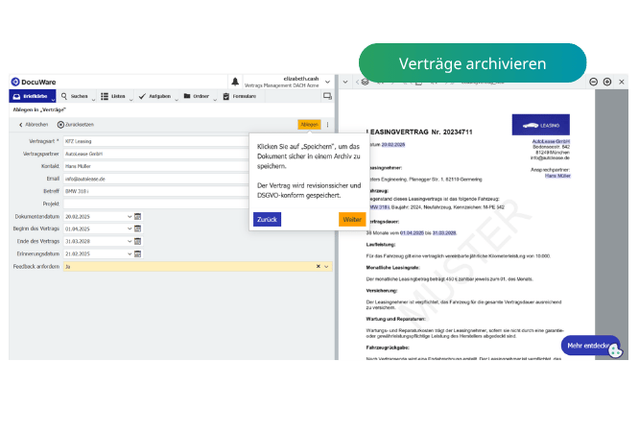Viewport: 639px width, 432px height.
Task: Click Zurücksetzen to reset fields
Action: (x=76, y=125)
